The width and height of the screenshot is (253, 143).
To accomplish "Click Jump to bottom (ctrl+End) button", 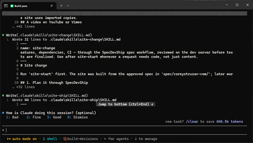I will (125, 104).
